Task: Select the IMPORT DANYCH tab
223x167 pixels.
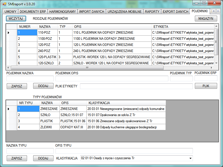Action: (92, 12)
